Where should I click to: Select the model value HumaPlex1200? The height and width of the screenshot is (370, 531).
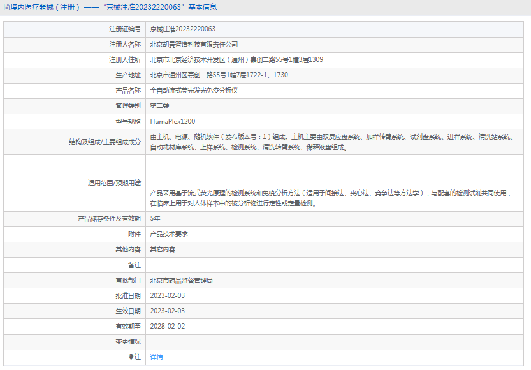172,121
